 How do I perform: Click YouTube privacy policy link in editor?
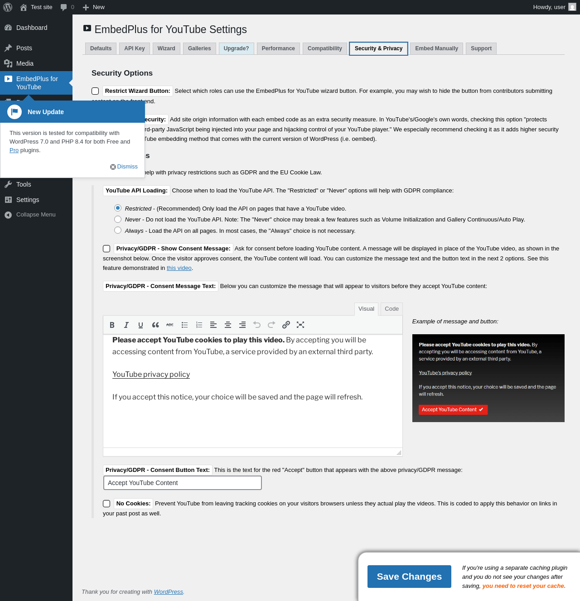pos(151,374)
